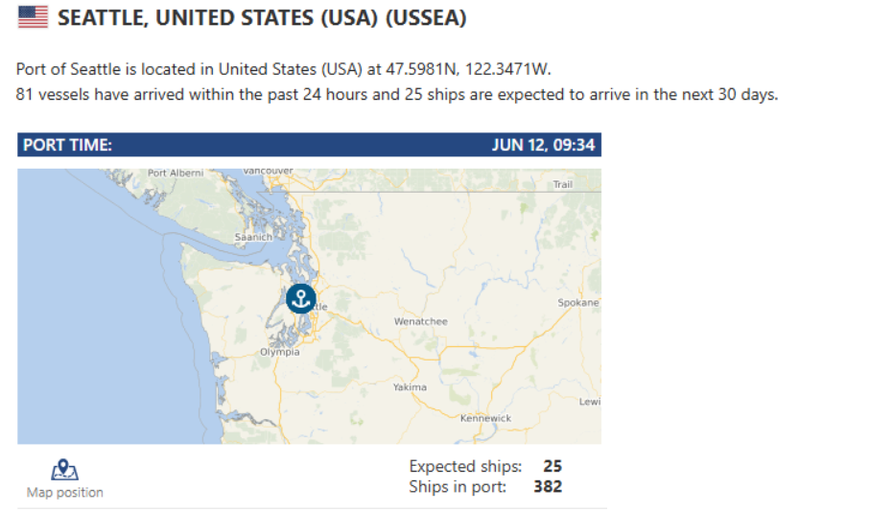Click the Wenatchee city label on map

(x=420, y=321)
